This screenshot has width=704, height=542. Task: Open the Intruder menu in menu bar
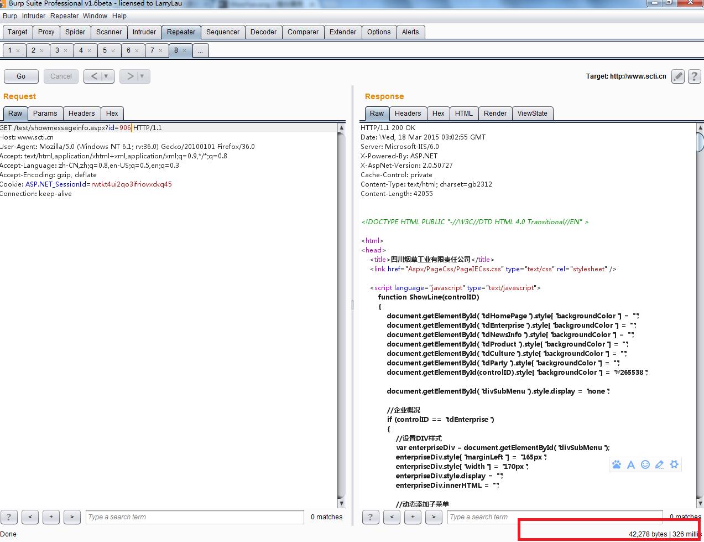pos(34,16)
